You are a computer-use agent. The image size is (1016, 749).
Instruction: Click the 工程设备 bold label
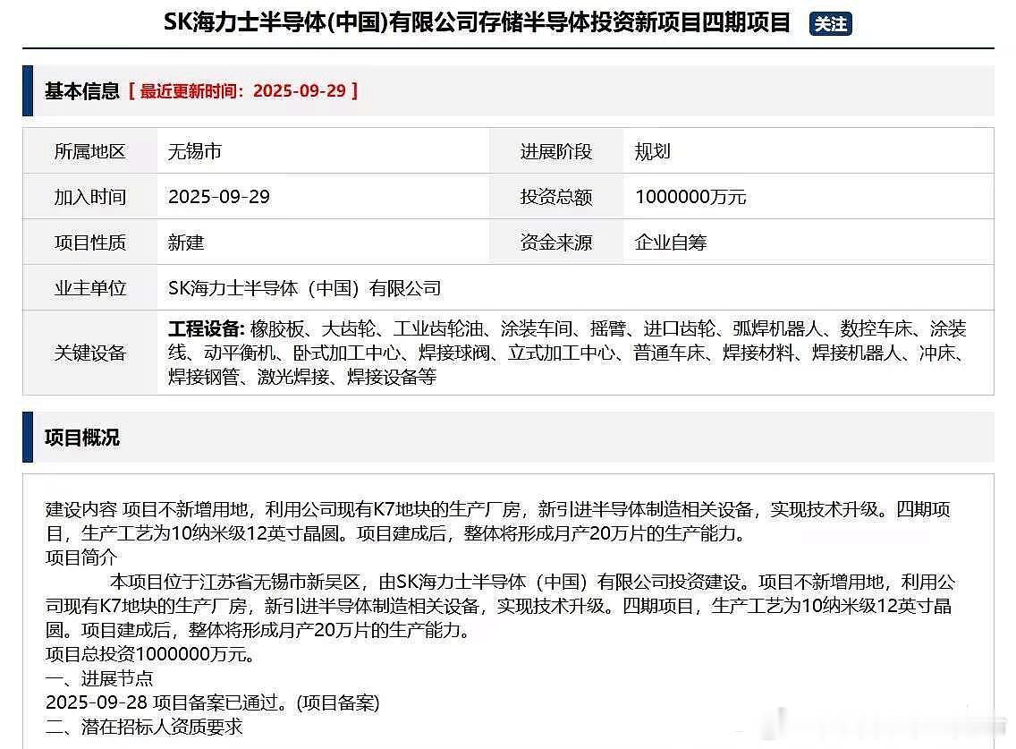tap(206, 328)
